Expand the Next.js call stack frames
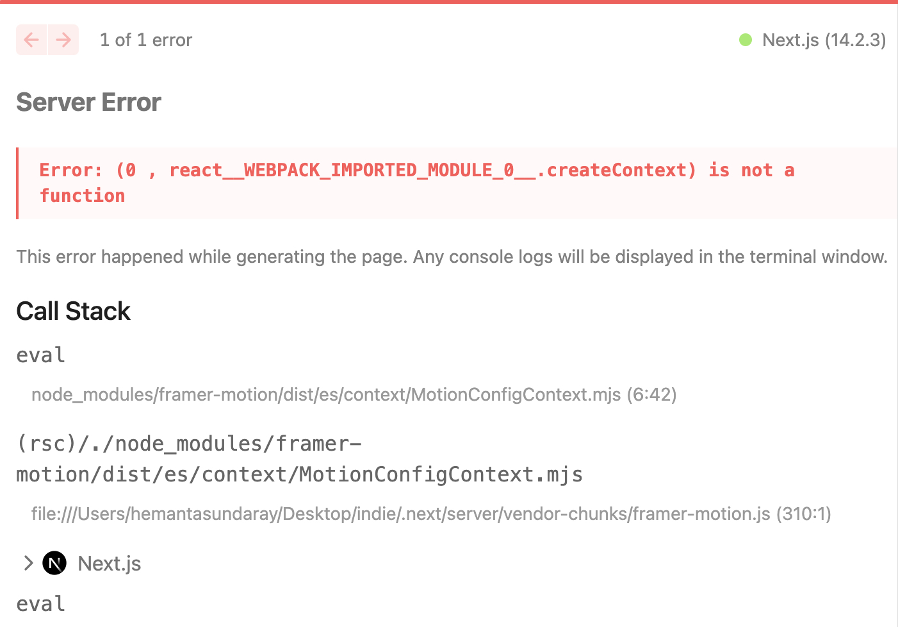The height and width of the screenshot is (627, 898). coord(28,564)
